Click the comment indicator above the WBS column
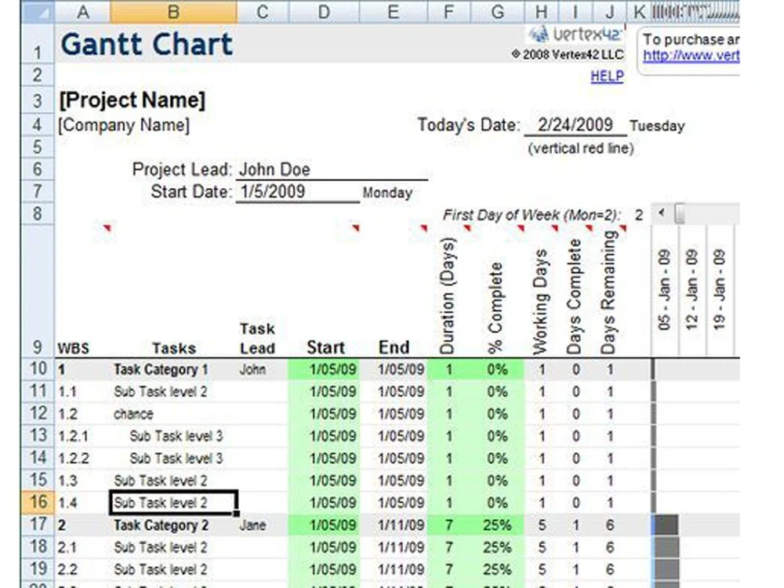This screenshot has height=588, width=784. pyautogui.click(x=107, y=228)
